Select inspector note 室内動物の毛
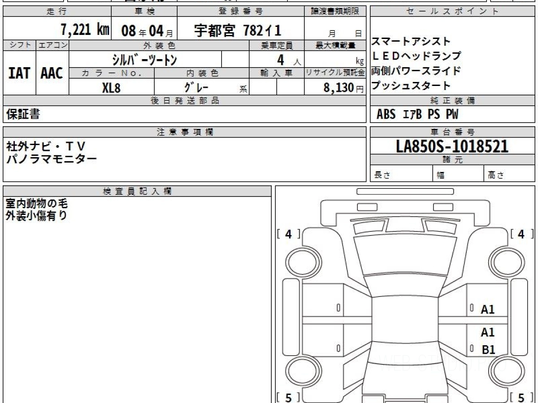 pos(37,204)
